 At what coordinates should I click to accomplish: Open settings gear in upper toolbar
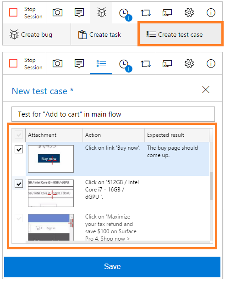point(189,12)
